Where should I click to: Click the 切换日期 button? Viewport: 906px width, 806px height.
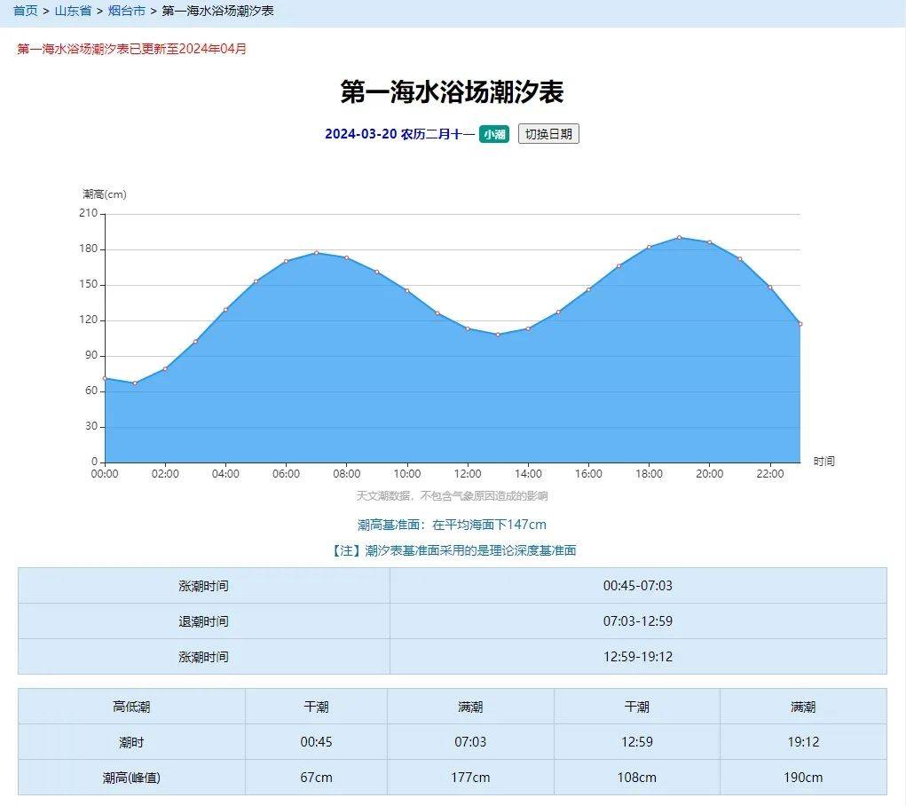pos(548,134)
